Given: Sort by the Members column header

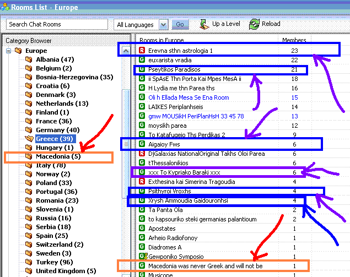Looking at the screenshot, I should (x=294, y=40).
